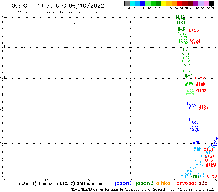Image resolution: width=218 pixels, height=192 pixels.
Task: Select the '3' label under the gray swatch
Action: click(129, 8)
